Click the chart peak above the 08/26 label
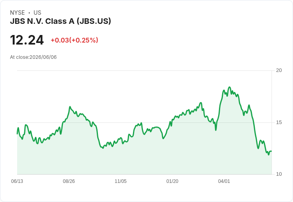Viewport: 293px width, 202px height. click(x=70, y=107)
